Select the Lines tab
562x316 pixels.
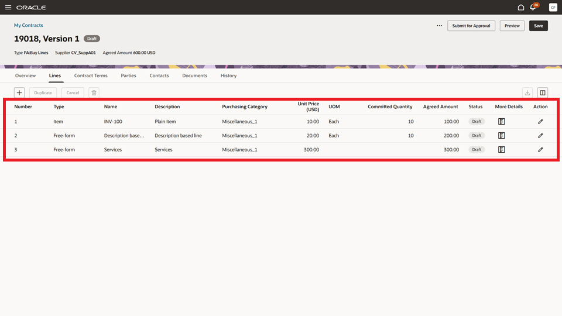[55, 75]
